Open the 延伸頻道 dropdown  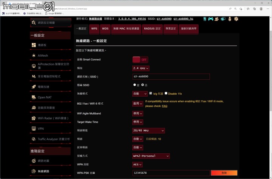pyautogui.click(x=138, y=147)
